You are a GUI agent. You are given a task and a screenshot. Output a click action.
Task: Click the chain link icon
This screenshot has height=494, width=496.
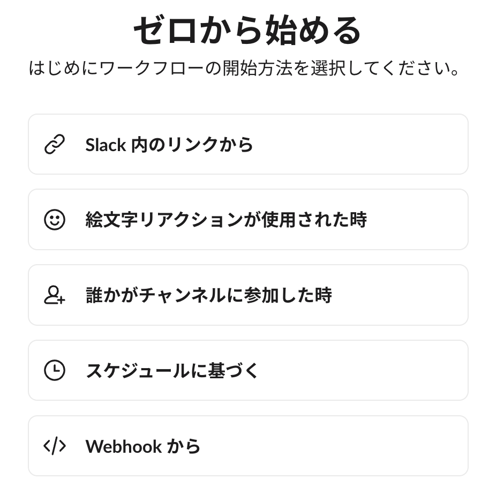pyautogui.click(x=54, y=145)
